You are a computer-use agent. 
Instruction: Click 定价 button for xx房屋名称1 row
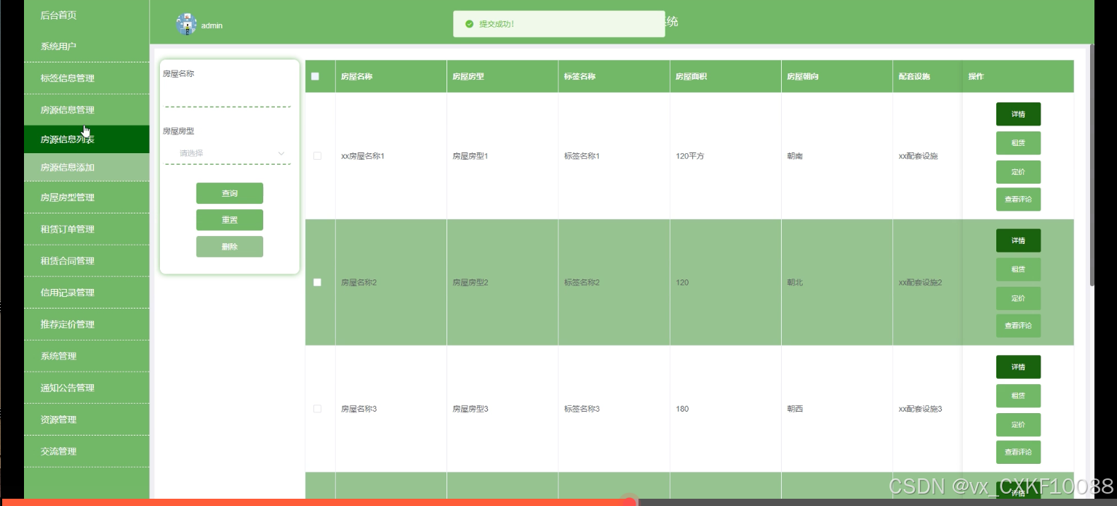(x=1018, y=172)
